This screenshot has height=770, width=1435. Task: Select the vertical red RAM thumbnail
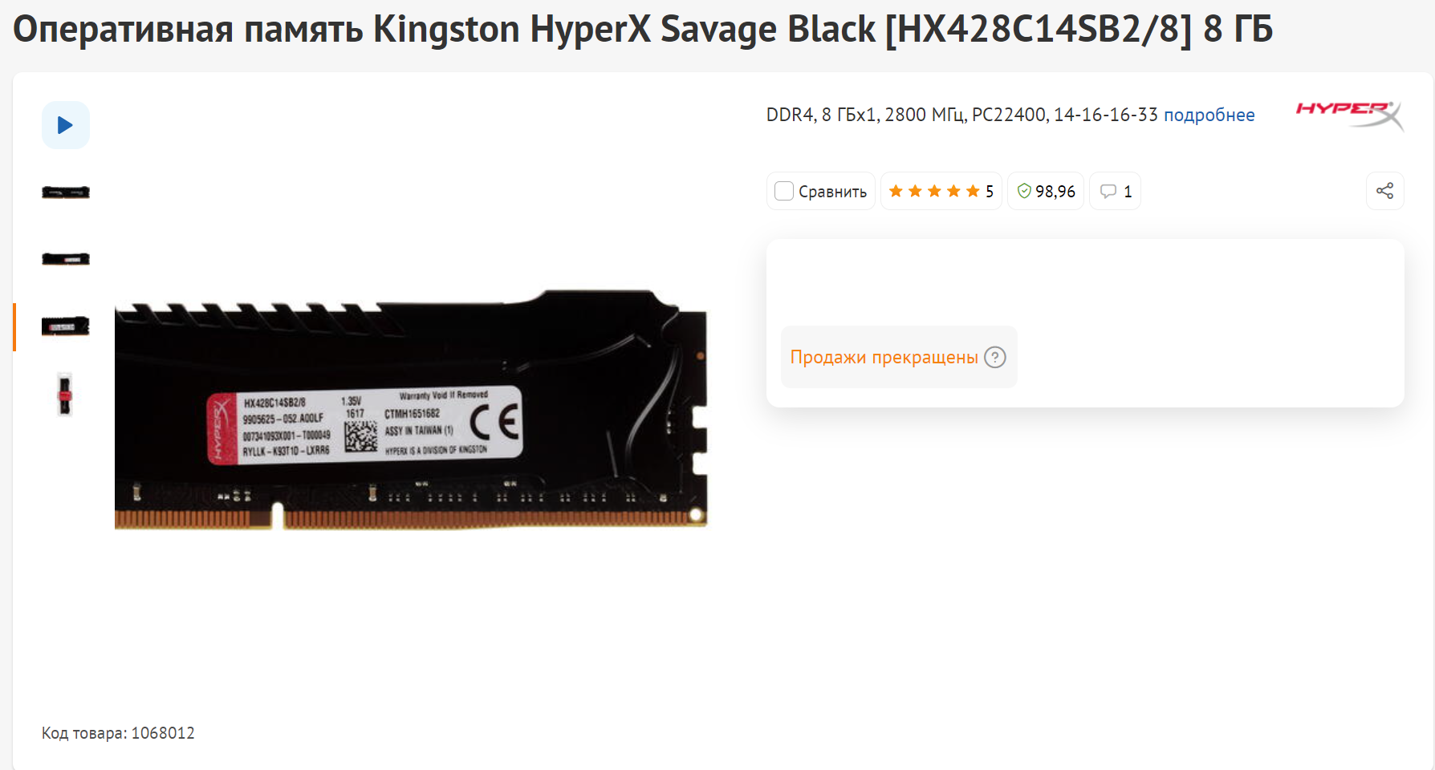point(65,394)
